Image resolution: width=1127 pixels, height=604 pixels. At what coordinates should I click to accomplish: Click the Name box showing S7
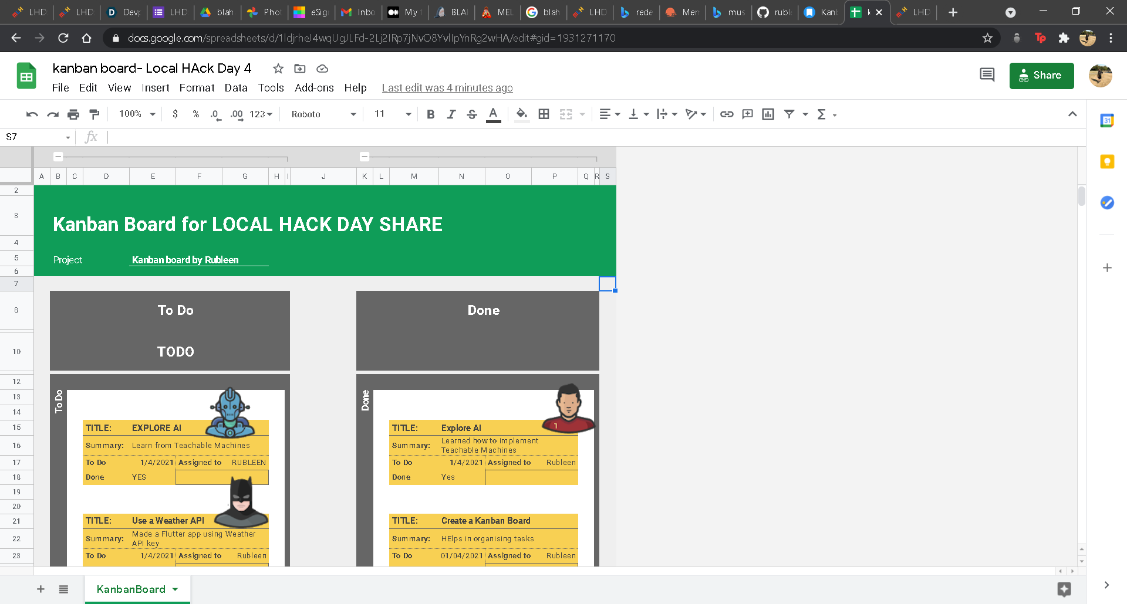pos(38,137)
